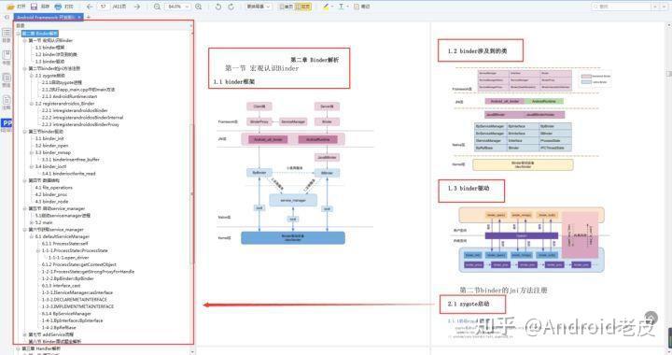Collapse the 3.3 binder_mmap node

[x=32, y=152]
